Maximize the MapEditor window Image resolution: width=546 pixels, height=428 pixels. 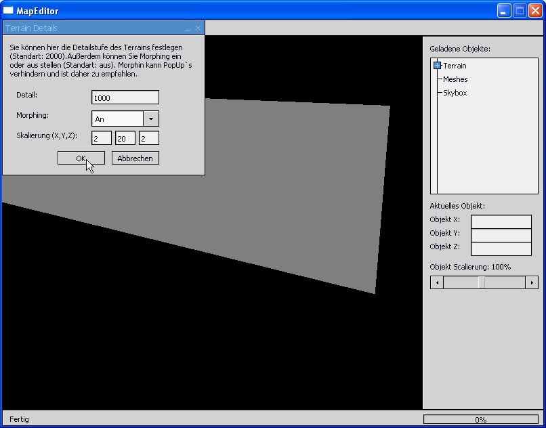[x=520, y=11]
